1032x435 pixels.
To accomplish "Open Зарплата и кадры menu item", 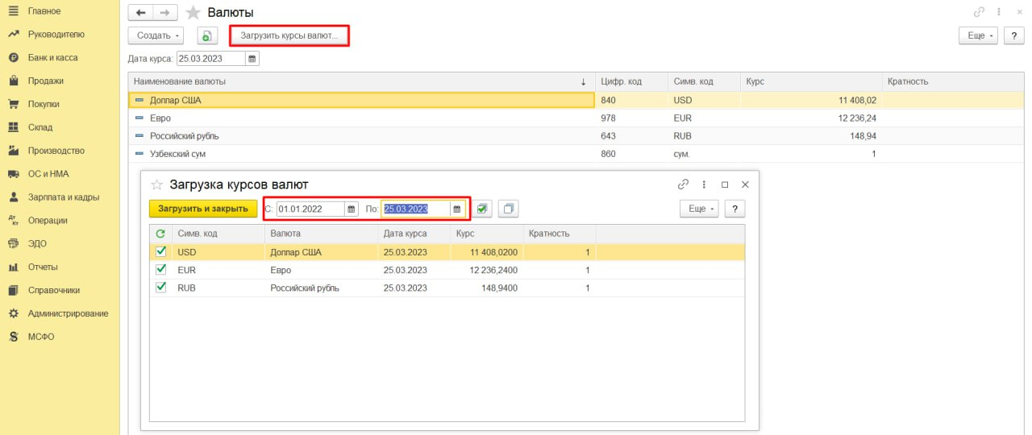I will tap(64, 197).
